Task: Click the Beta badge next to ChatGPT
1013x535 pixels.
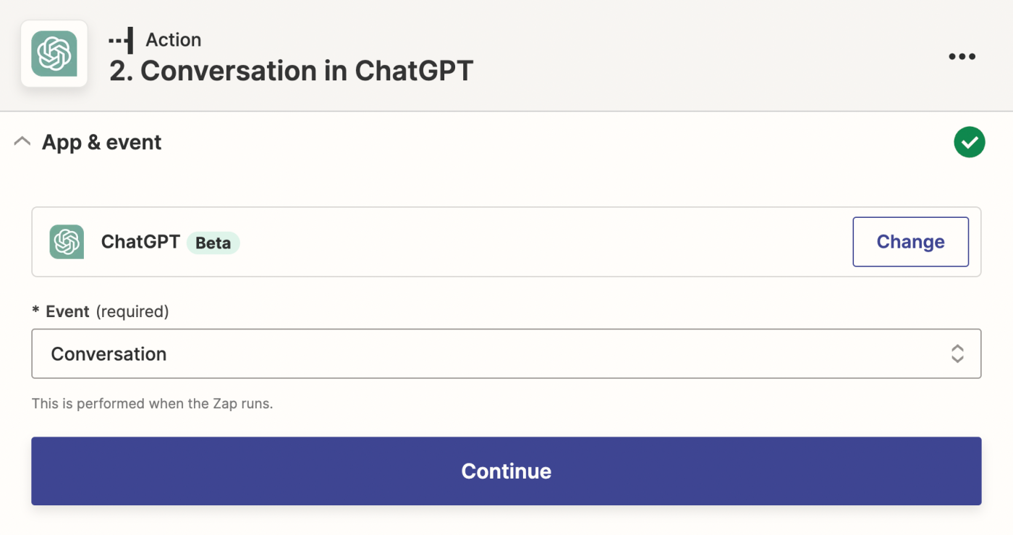Action: point(213,243)
